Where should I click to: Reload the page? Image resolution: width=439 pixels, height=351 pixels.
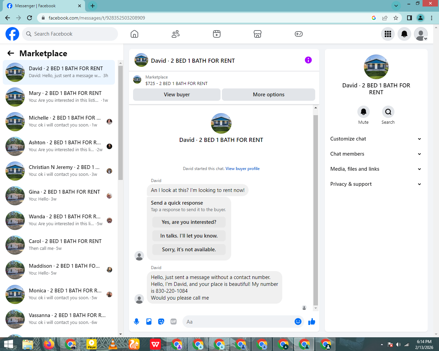pos(29,18)
